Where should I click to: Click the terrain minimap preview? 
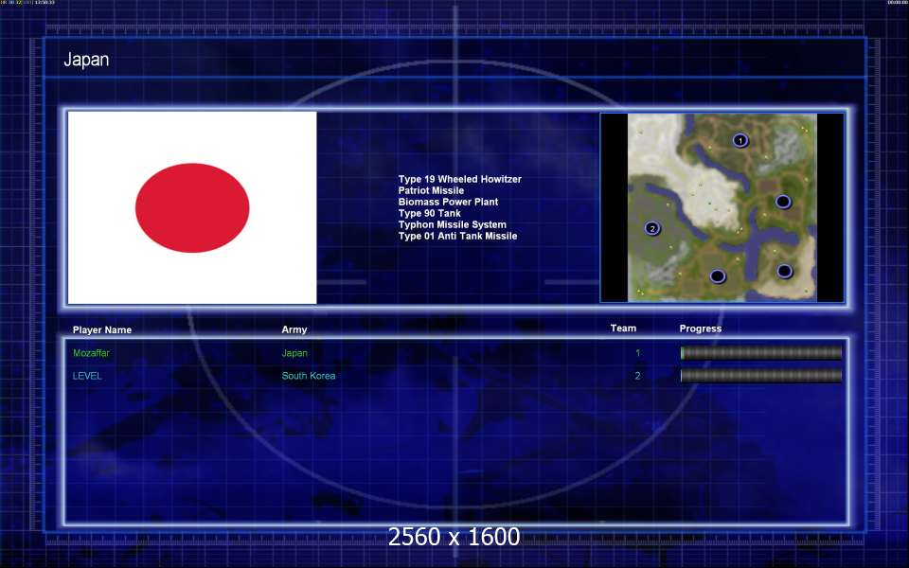click(722, 207)
